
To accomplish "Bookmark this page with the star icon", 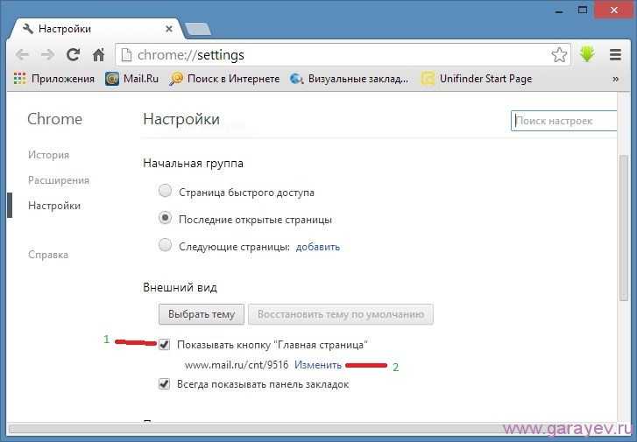I will pyautogui.click(x=559, y=55).
